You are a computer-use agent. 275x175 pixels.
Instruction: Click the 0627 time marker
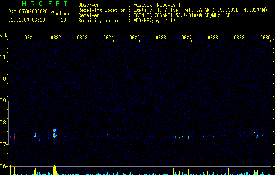(x=187, y=38)
